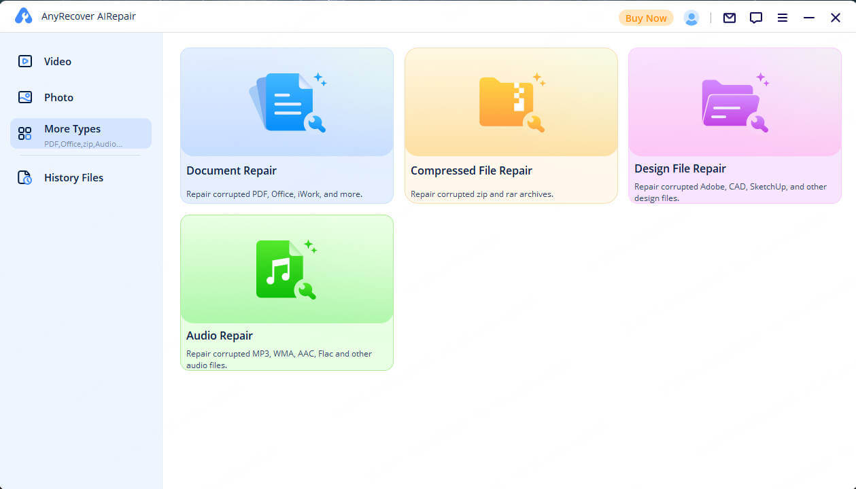856x489 pixels.
Task: Open the mail inbox icon
Action: [729, 18]
